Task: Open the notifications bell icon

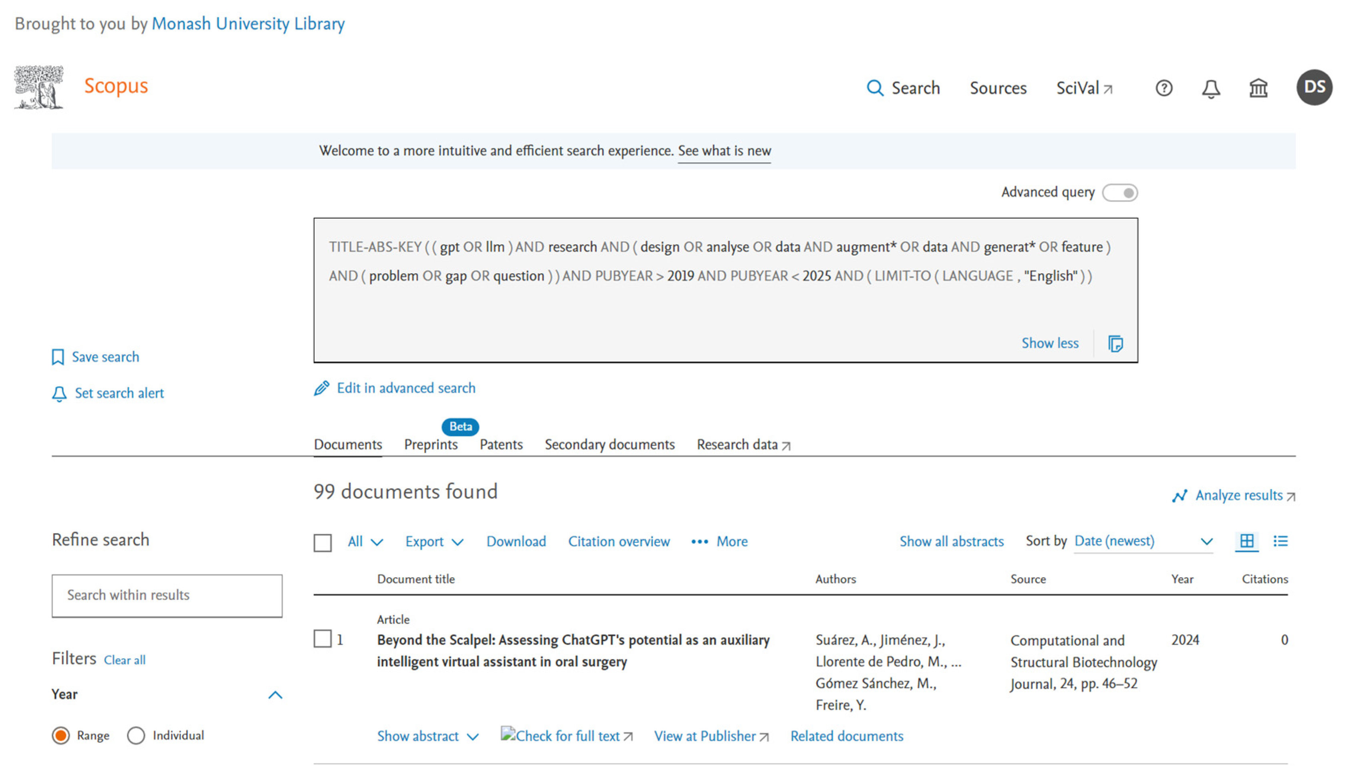Action: tap(1210, 88)
